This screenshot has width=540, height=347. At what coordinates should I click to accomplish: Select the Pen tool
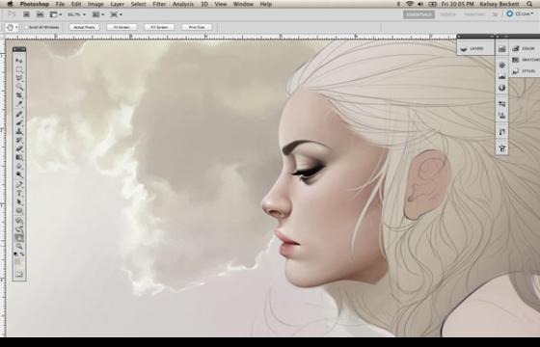19,184
